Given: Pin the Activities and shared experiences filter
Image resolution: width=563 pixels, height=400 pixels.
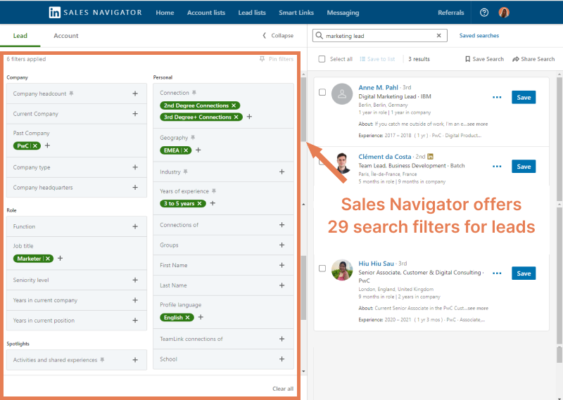Looking at the screenshot, I should [102, 359].
